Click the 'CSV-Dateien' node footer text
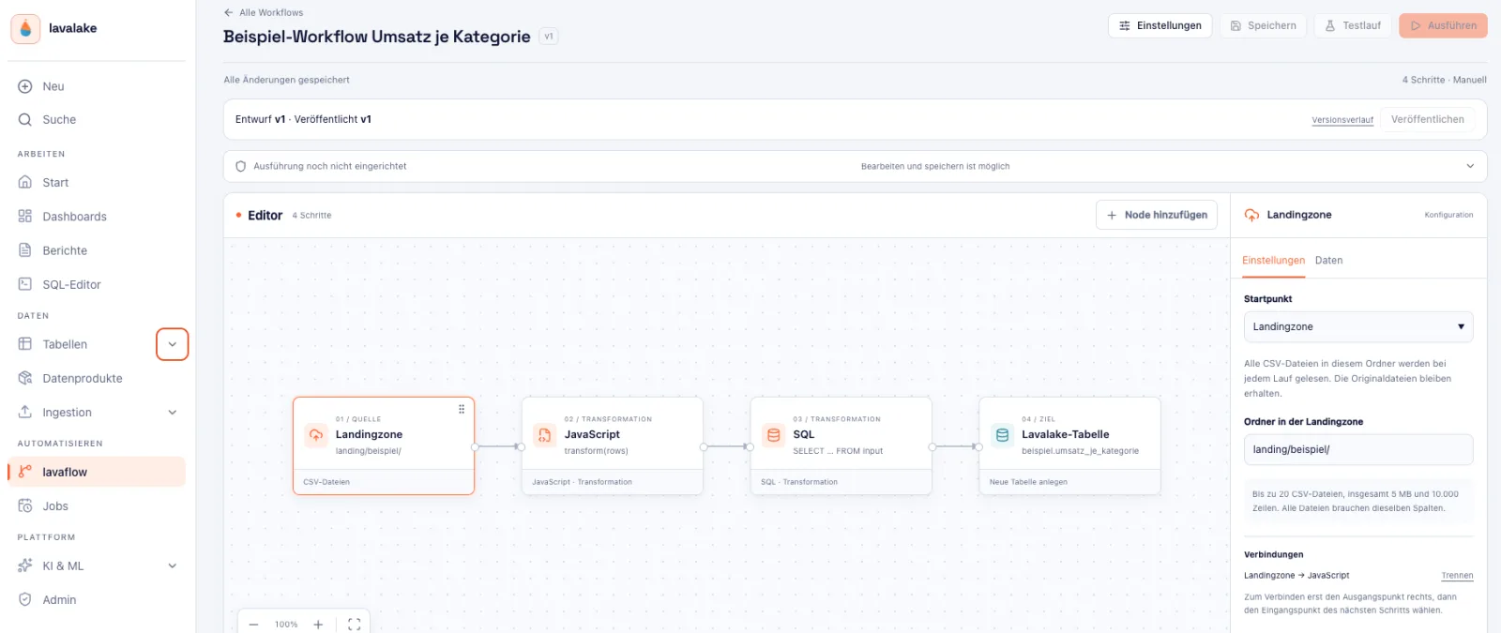Viewport: 1501px width, 633px height. (326, 482)
